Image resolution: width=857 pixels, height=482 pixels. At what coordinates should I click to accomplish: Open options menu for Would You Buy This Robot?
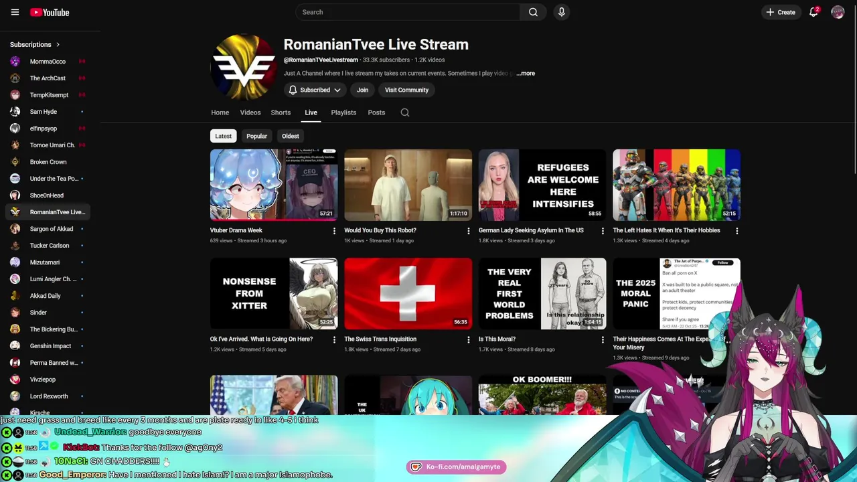[x=469, y=231]
